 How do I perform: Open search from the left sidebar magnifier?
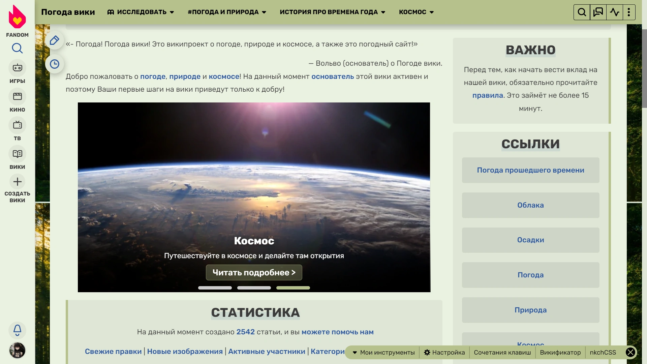click(17, 49)
